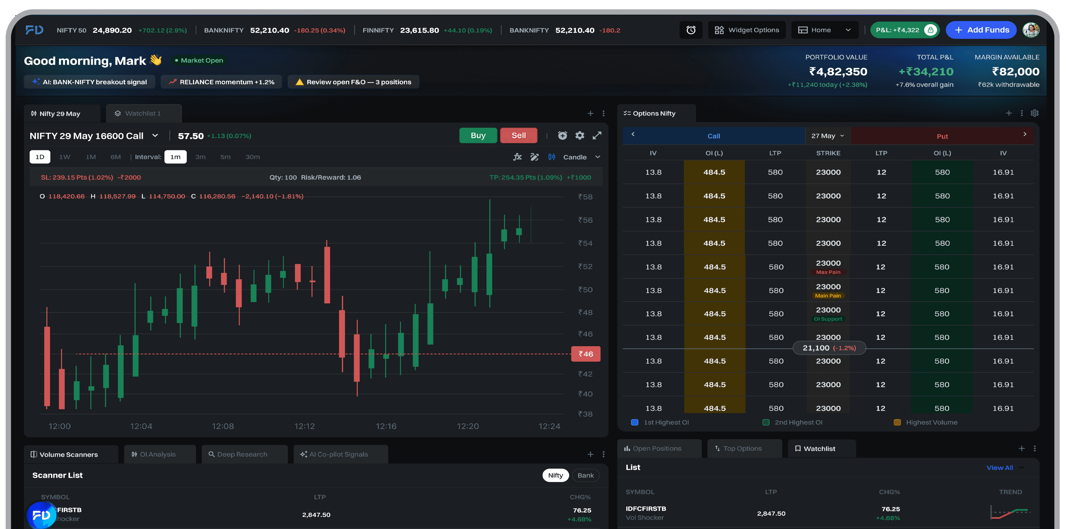Click the Highest Volume yellow swatch

pos(897,422)
